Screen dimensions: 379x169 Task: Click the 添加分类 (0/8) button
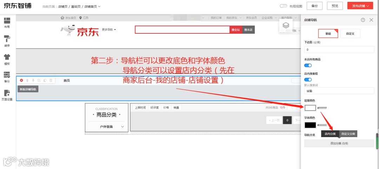(x=339, y=143)
